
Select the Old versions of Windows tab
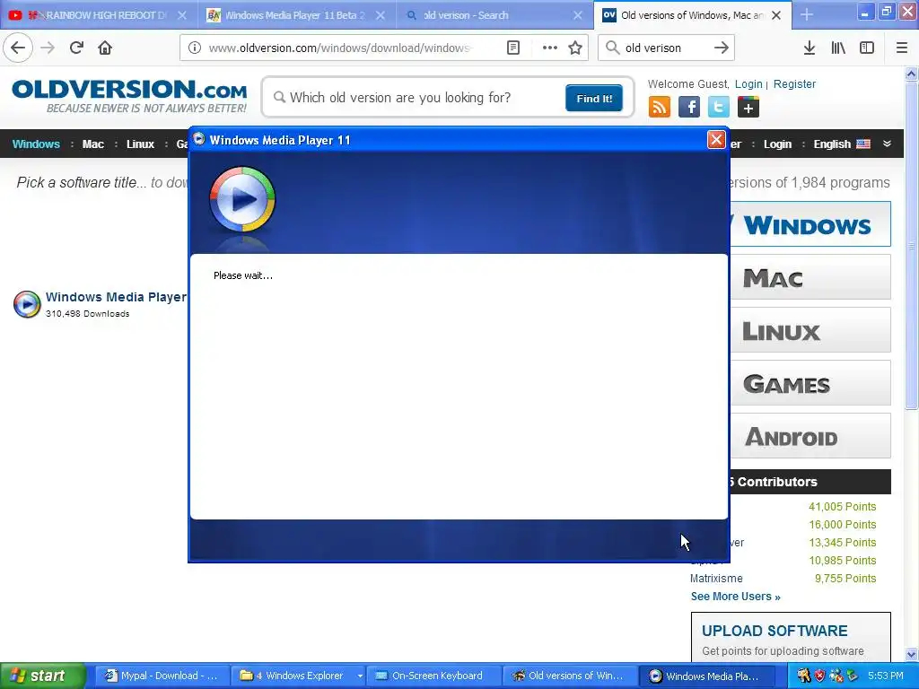tap(693, 15)
